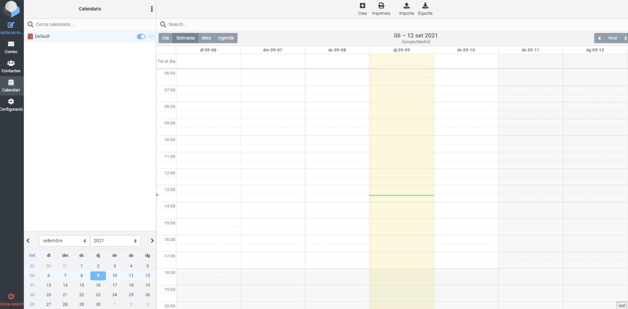Open Contactes in the sidebar

pos(11,66)
